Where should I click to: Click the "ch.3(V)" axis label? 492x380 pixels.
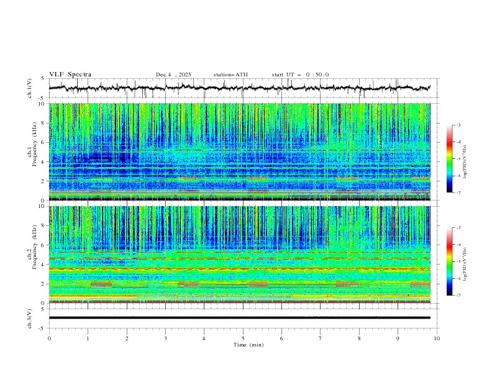30,319
